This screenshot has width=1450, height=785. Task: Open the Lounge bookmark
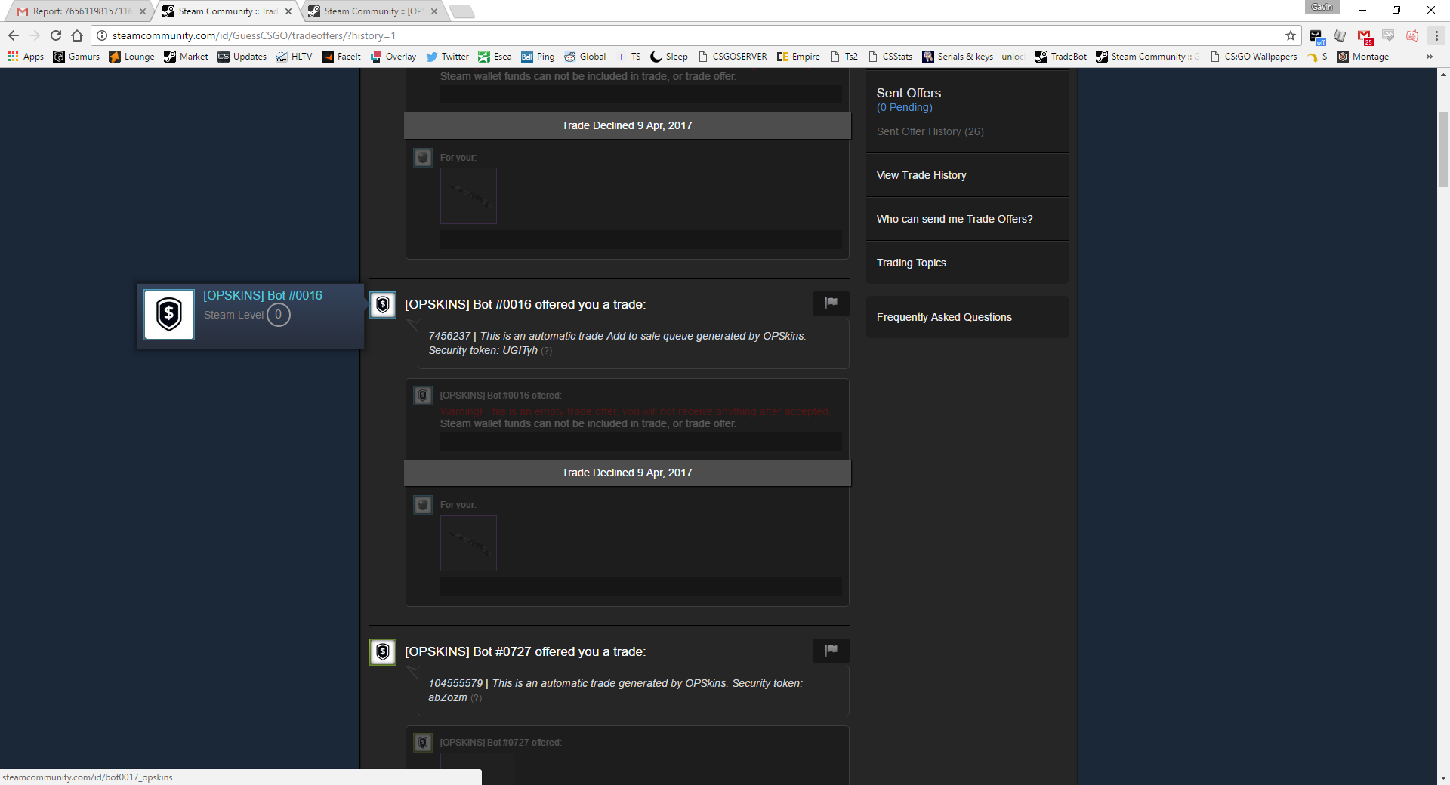coord(131,57)
